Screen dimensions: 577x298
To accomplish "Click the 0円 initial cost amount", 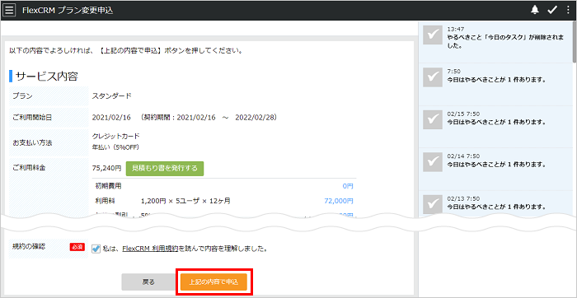I will (348, 186).
